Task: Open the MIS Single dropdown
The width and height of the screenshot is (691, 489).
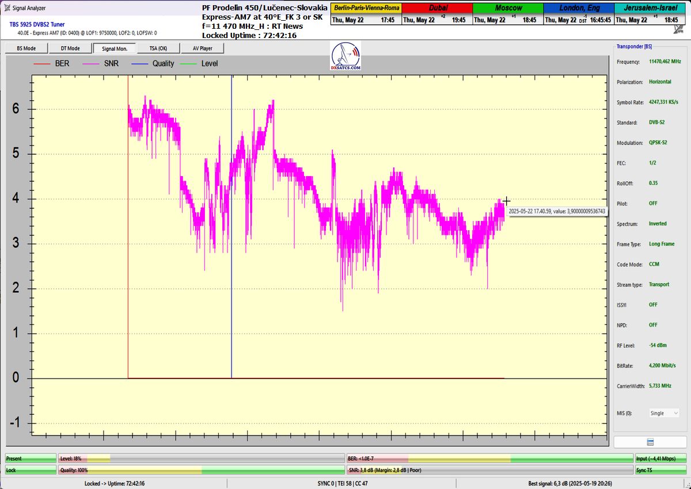Action: point(664,413)
